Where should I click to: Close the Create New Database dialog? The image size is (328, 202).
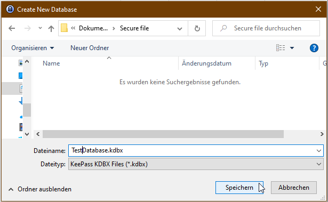318,9
